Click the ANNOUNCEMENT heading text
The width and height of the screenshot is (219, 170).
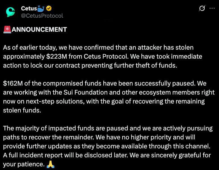coord(39,29)
